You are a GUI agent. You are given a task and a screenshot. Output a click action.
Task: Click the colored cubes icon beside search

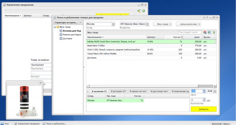pyautogui.click(x=205, y=32)
